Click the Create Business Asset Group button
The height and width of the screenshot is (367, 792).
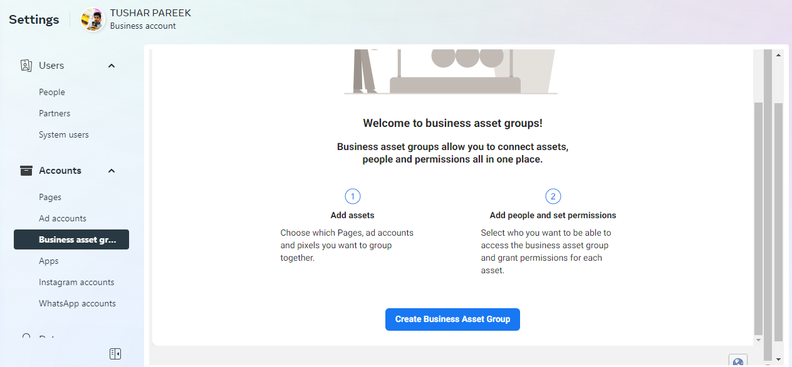pos(452,319)
